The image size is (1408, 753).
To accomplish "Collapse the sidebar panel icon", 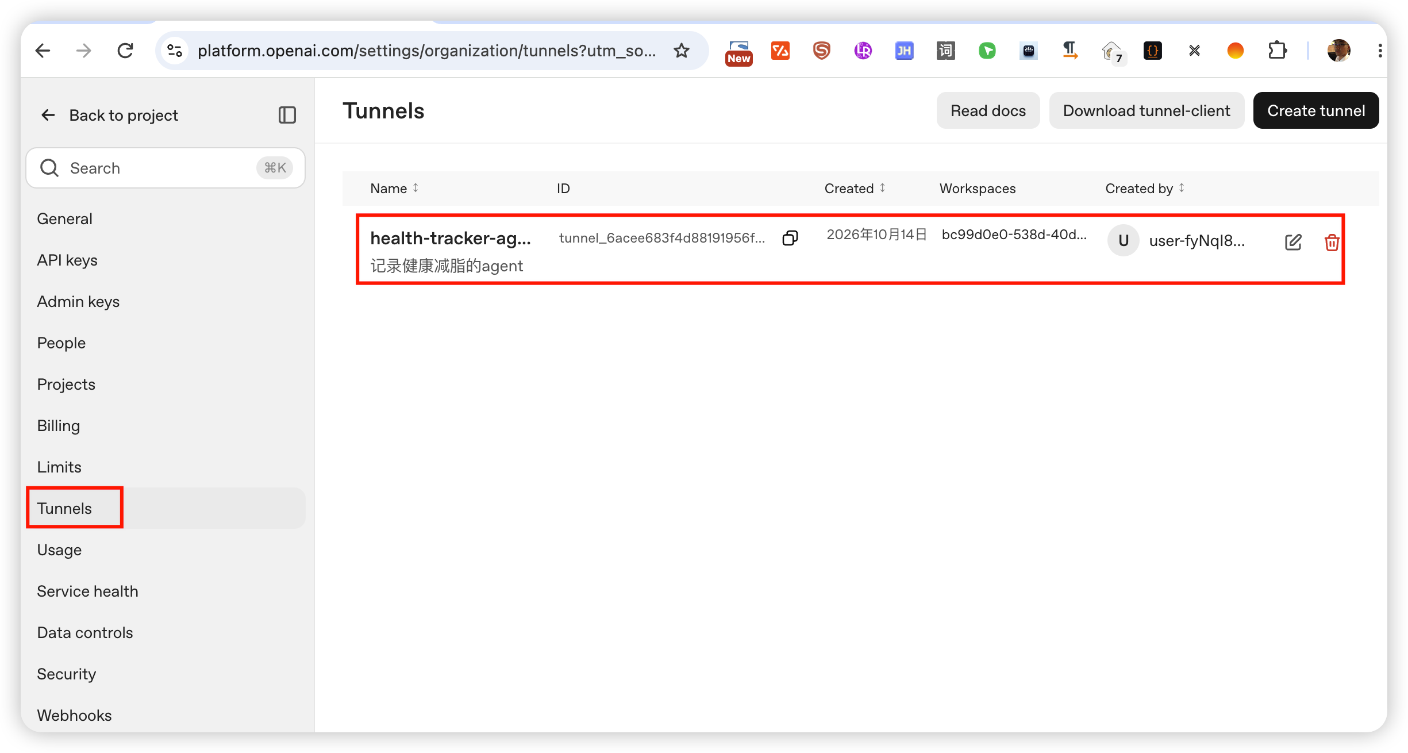I will [287, 115].
